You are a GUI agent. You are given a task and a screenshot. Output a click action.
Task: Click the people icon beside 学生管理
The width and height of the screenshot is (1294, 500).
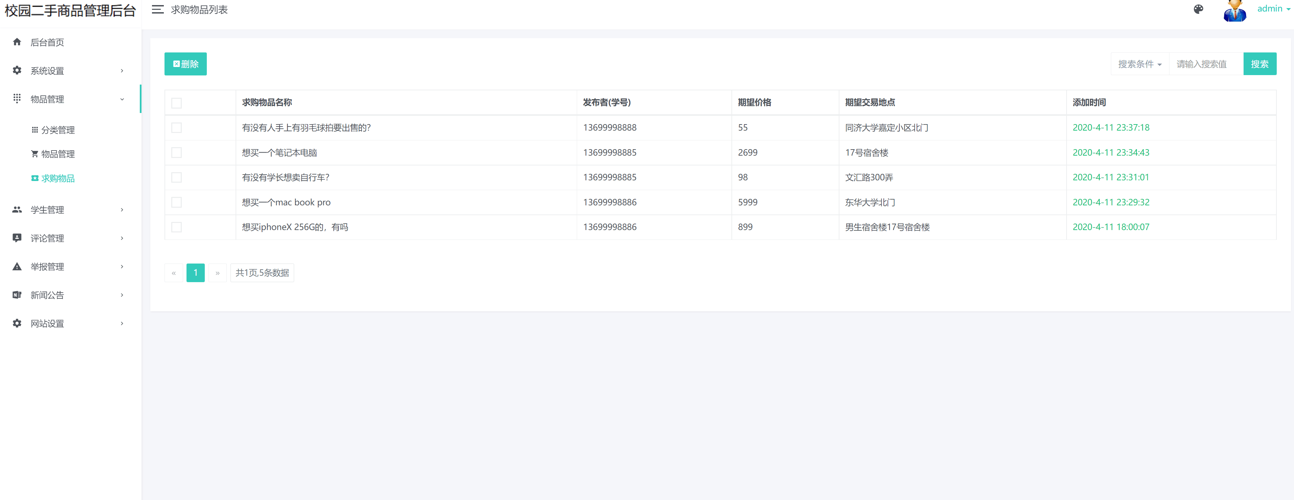coord(17,210)
